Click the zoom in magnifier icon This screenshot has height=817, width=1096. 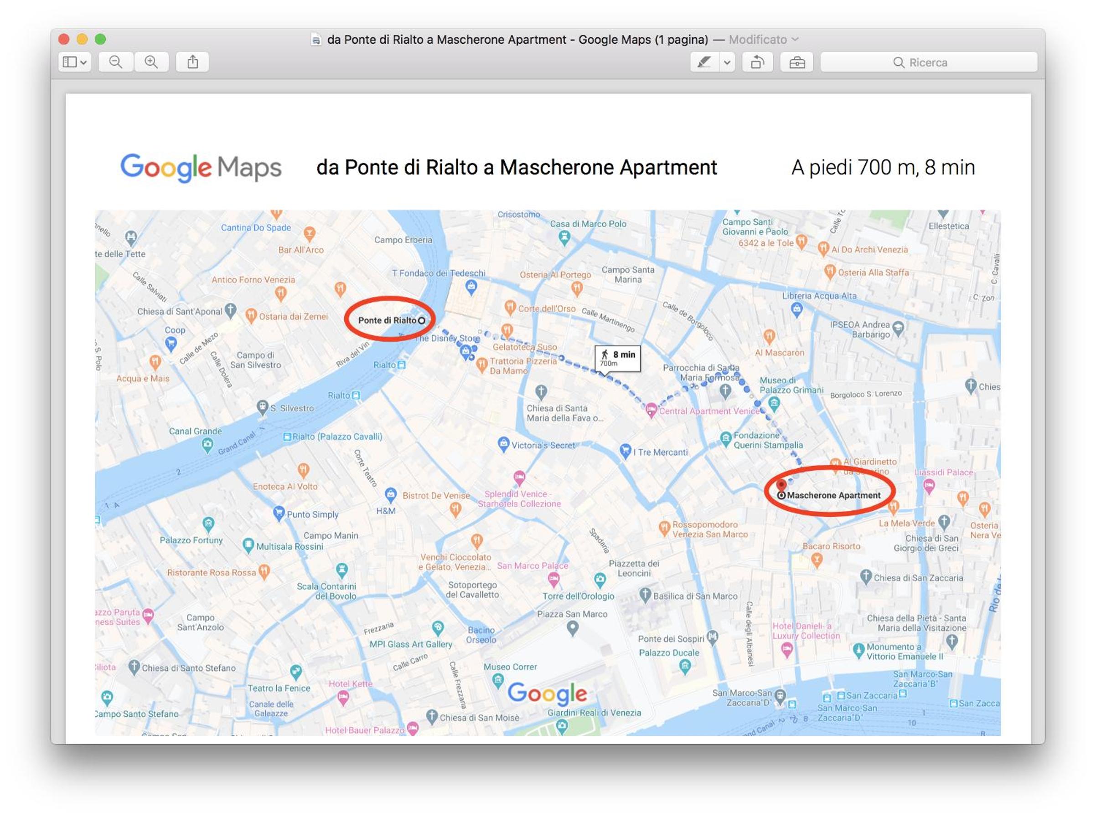151,62
